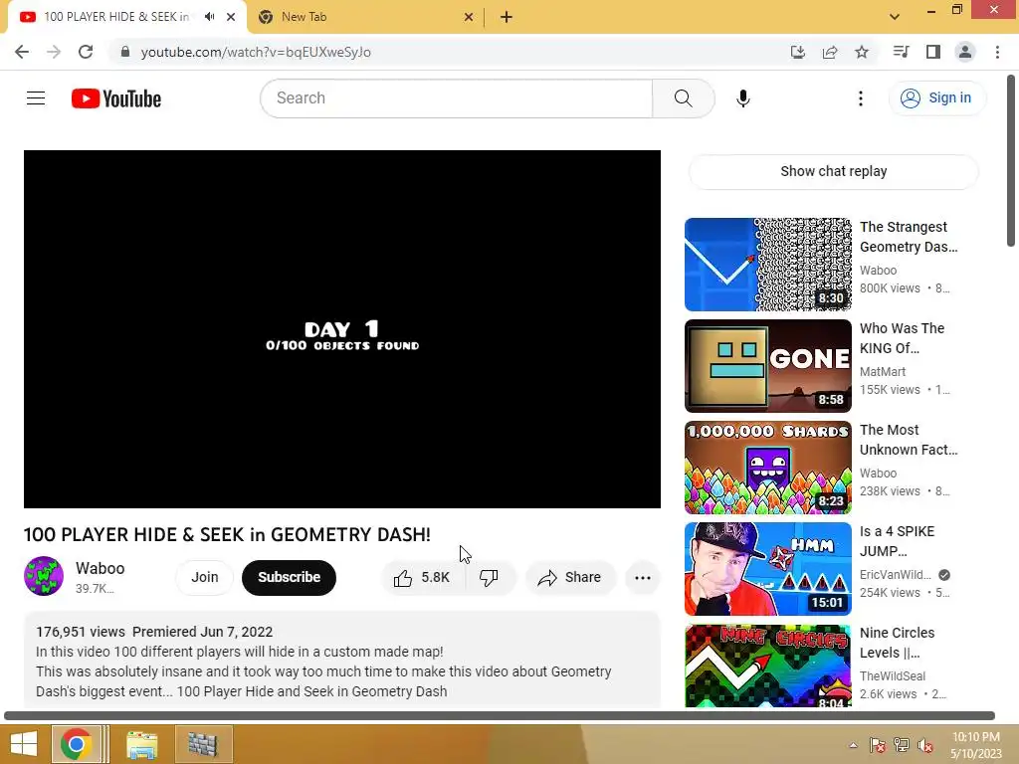
Task: Click the video player area
Action: tap(342, 328)
